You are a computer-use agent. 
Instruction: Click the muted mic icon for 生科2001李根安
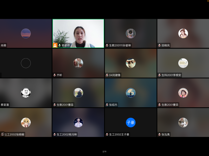[x=159, y=75]
